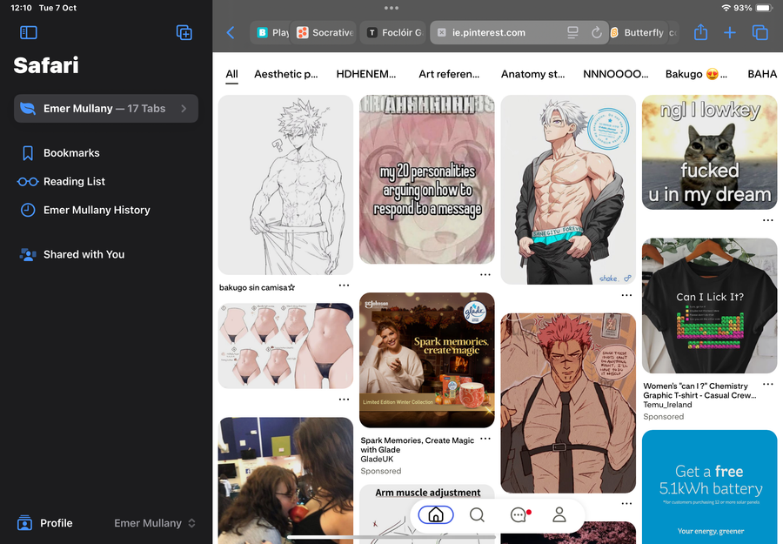Switch to the Foclóir tab
The width and height of the screenshot is (783, 544).
[x=394, y=32]
